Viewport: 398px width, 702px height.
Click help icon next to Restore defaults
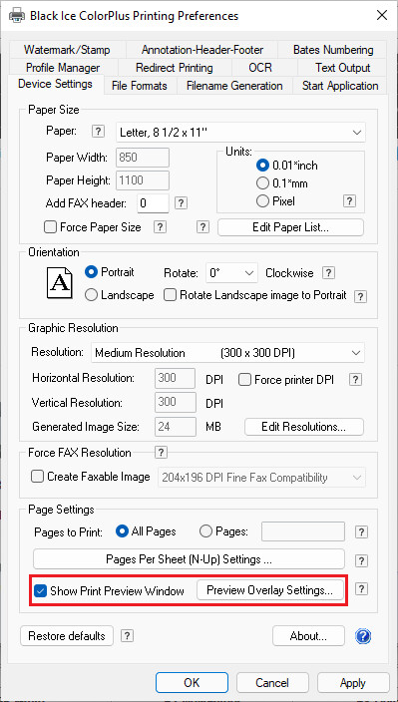click(127, 636)
